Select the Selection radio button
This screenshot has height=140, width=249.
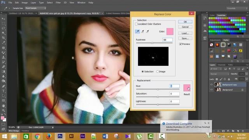tap(143, 72)
